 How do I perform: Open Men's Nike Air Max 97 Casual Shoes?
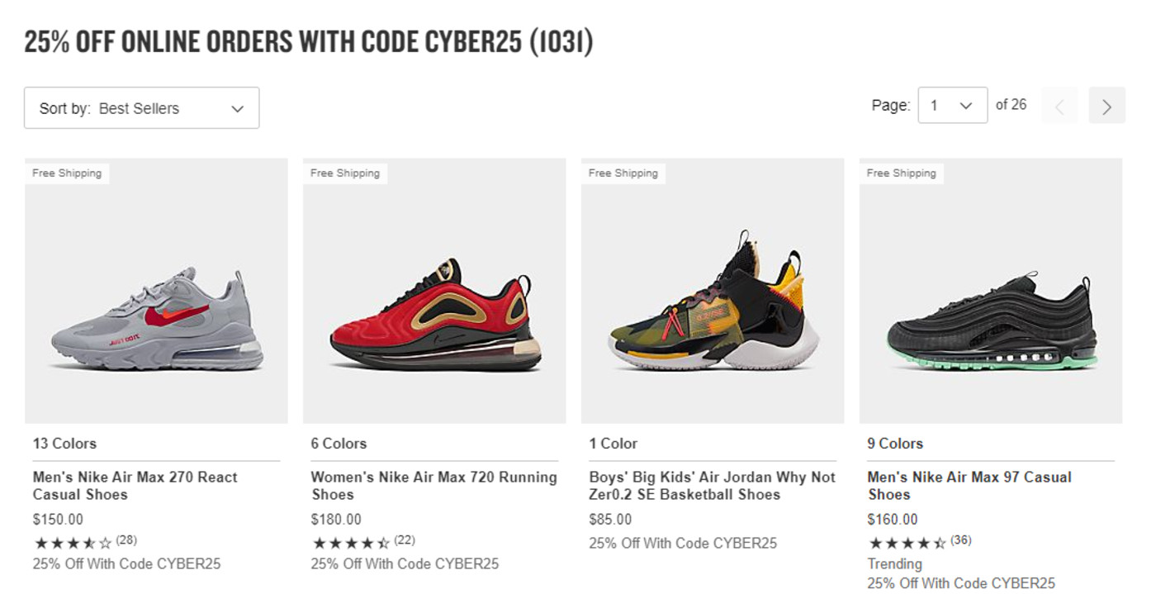[x=969, y=486]
